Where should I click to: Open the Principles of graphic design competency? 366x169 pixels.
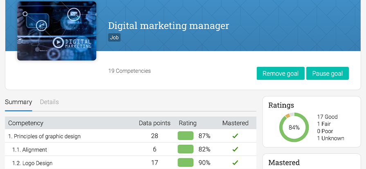coord(45,136)
